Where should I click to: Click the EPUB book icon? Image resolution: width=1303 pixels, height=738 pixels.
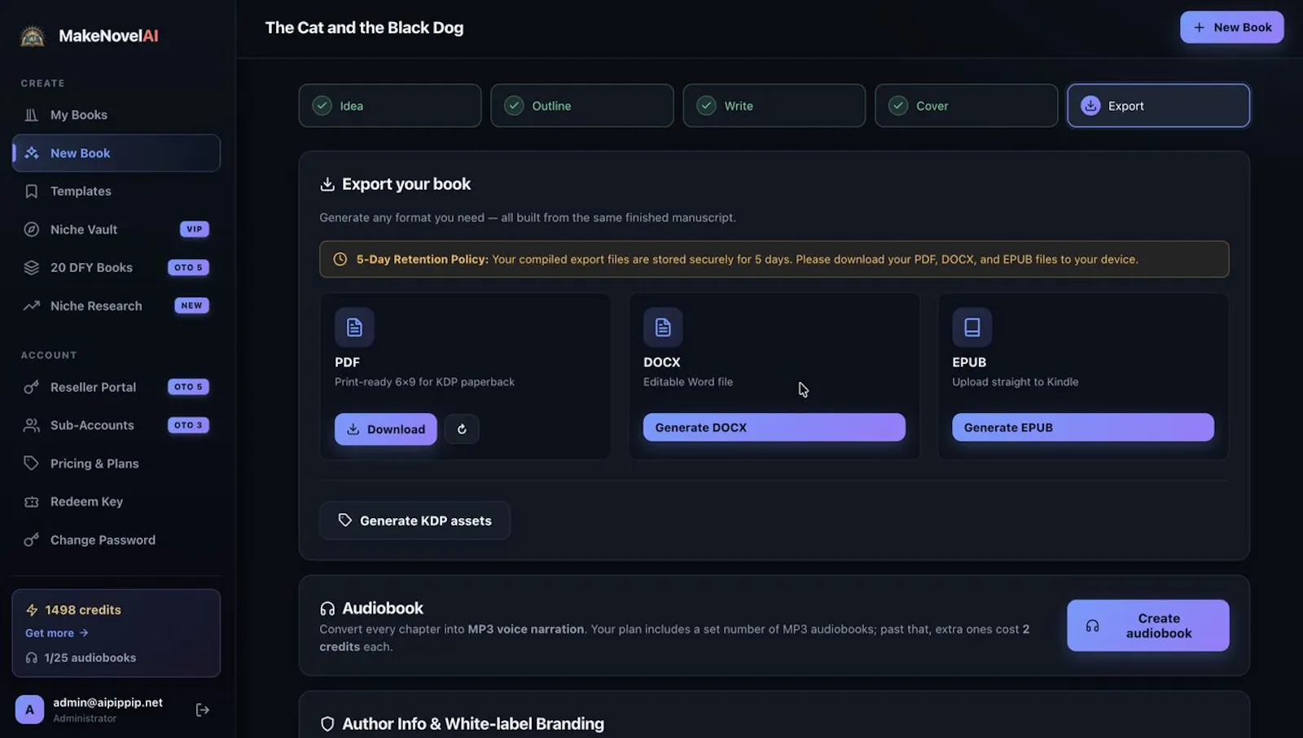(972, 327)
